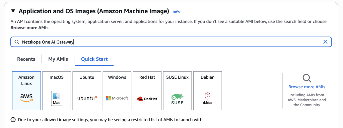Click the AMI search field containing Netskope text
This screenshot has height=128, width=343.
[171, 42]
